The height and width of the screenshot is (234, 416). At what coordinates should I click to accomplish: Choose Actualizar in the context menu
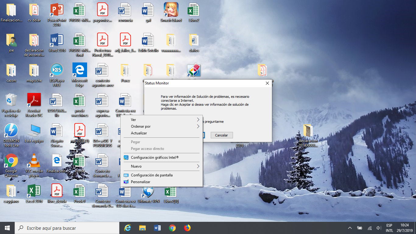pyautogui.click(x=139, y=133)
